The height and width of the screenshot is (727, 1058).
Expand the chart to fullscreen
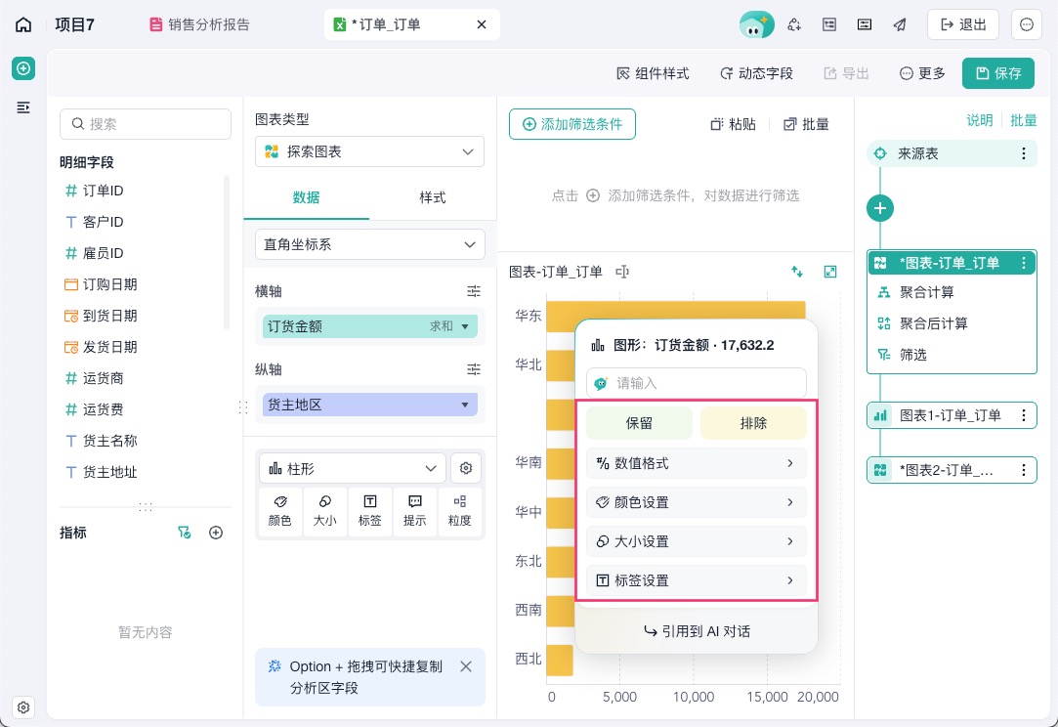click(x=830, y=272)
